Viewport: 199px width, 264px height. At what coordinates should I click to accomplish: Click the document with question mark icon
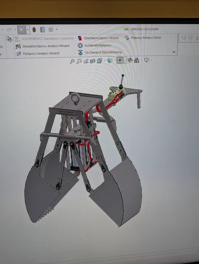point(9,39)
